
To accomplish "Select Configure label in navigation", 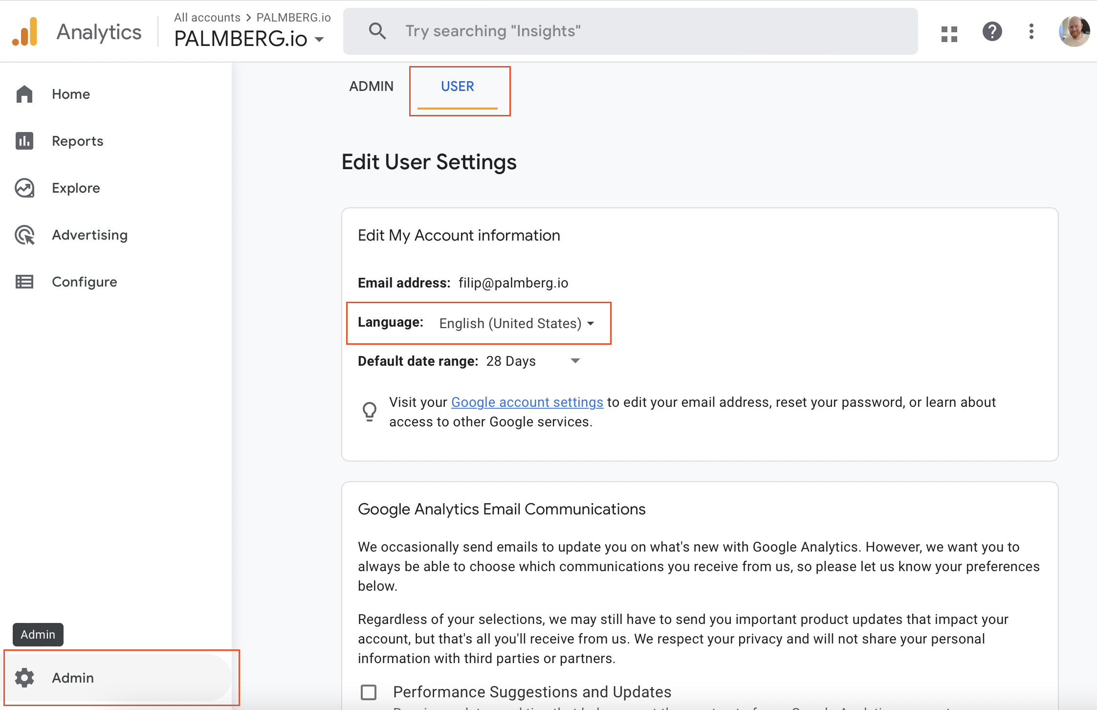I will pos(85,282).
